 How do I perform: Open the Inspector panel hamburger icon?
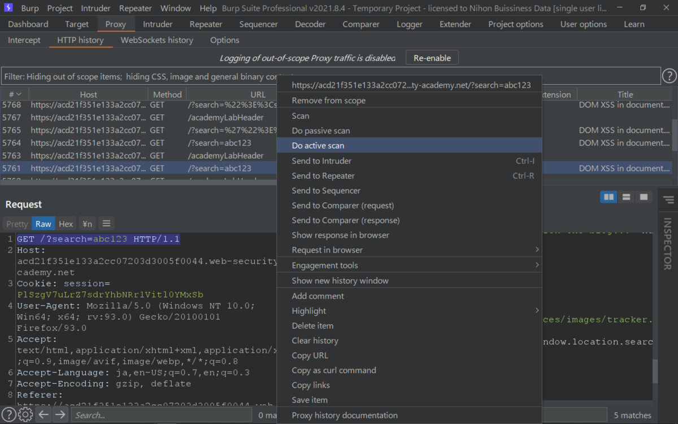[x=668, y=200]
